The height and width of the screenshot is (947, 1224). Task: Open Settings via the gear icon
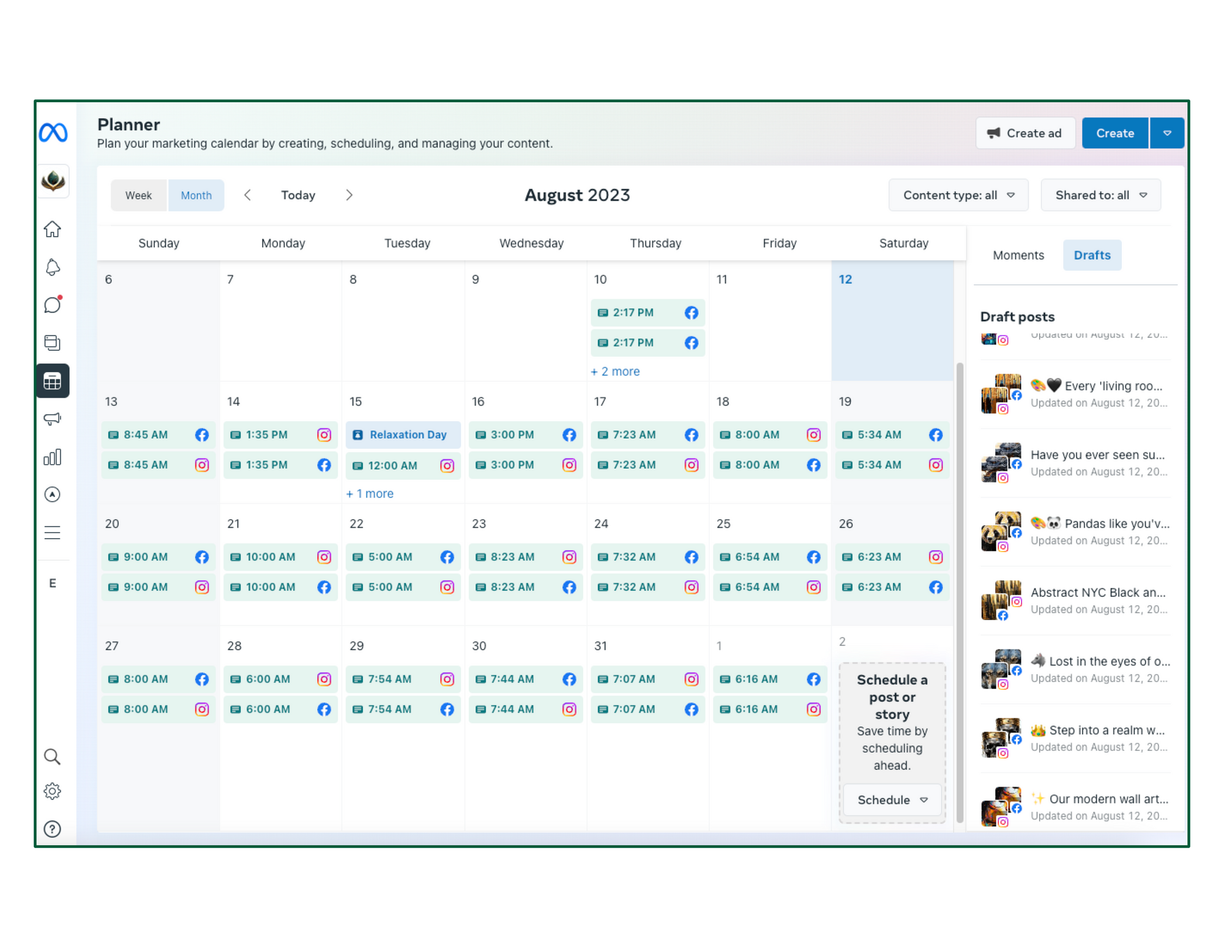pos(53,791)
